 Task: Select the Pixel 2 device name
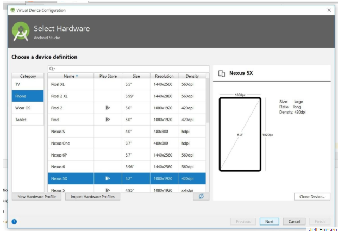tap(57, 108)
